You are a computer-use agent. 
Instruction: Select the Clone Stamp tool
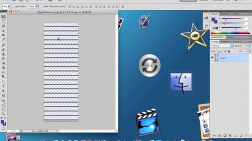(4, 54)
